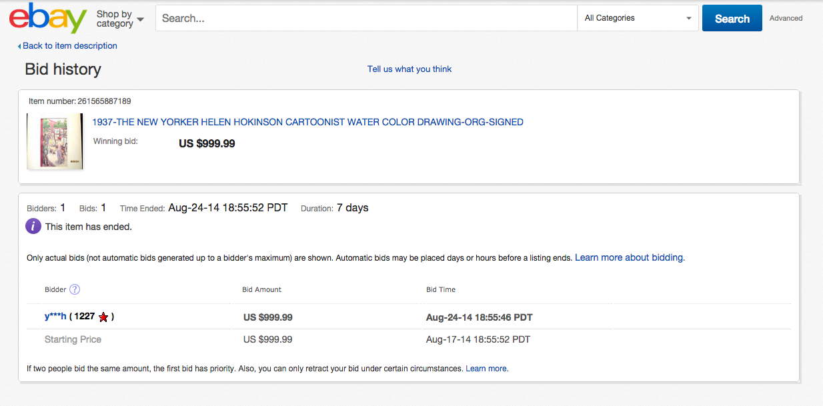Click the purple information icon
This screenshot has height=406, width=823.
(x=33, y=227)
